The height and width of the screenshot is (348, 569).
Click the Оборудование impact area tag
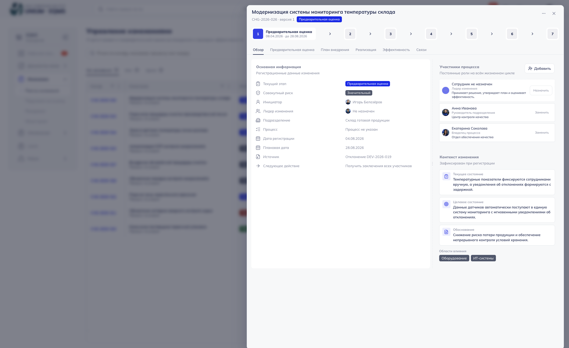[454, 258]
